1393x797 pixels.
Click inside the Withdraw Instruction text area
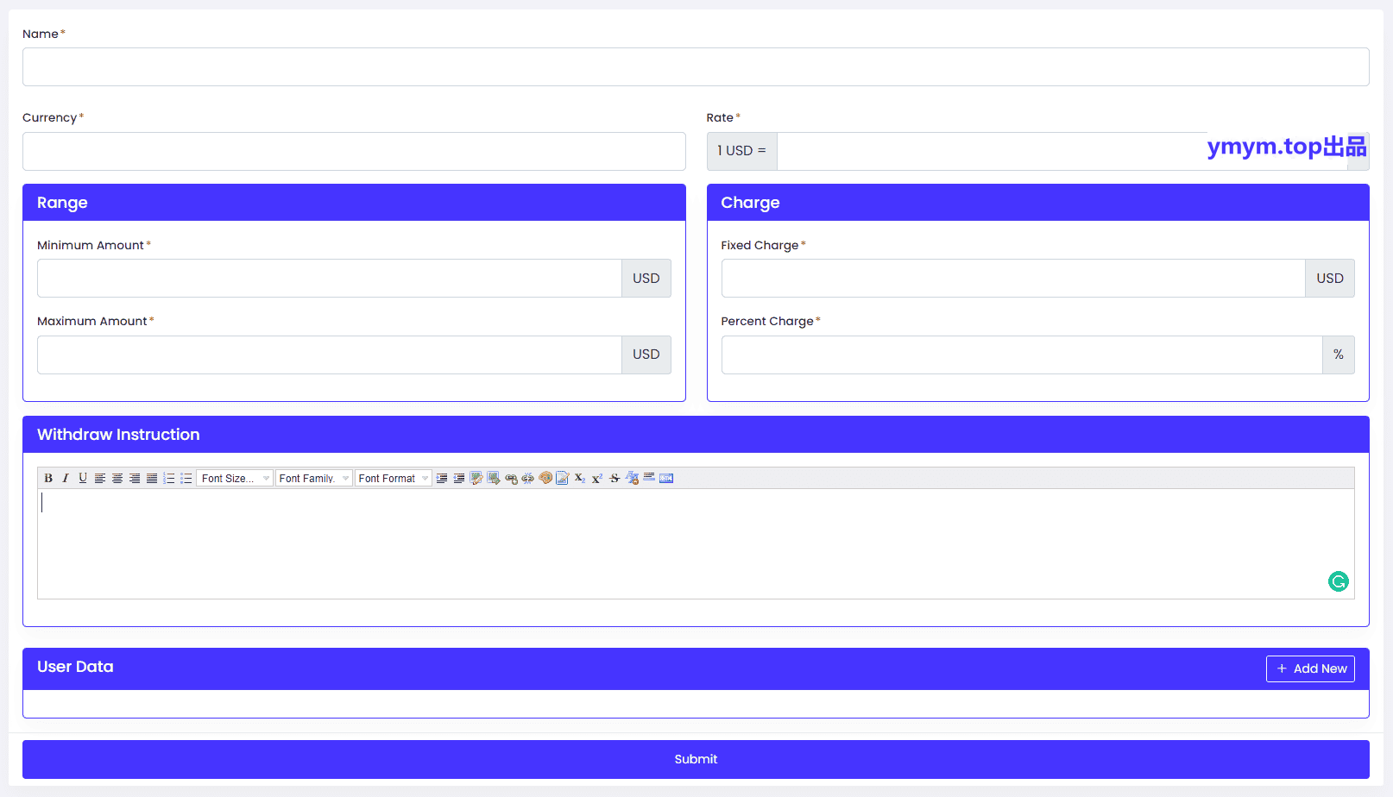(x=696, y=543)
